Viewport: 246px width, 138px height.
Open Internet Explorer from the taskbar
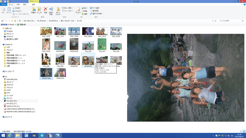(x=10, y=135)
